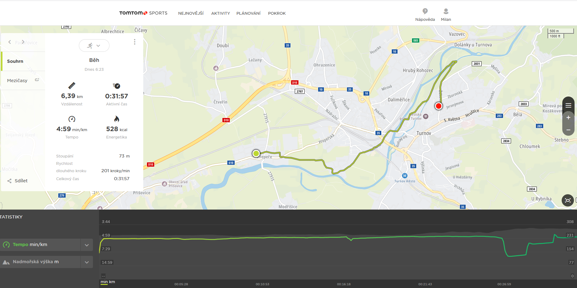Click the calories flame icon

tap(117, 119)
